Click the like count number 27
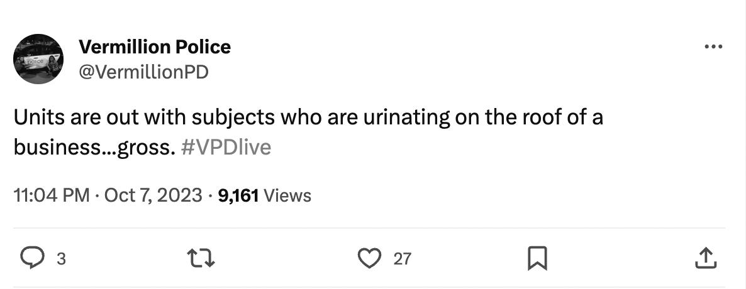746x289 pixels. [x=402, y=258]
